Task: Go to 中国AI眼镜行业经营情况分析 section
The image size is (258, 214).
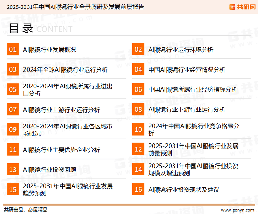Action: [x=187, y=70]
